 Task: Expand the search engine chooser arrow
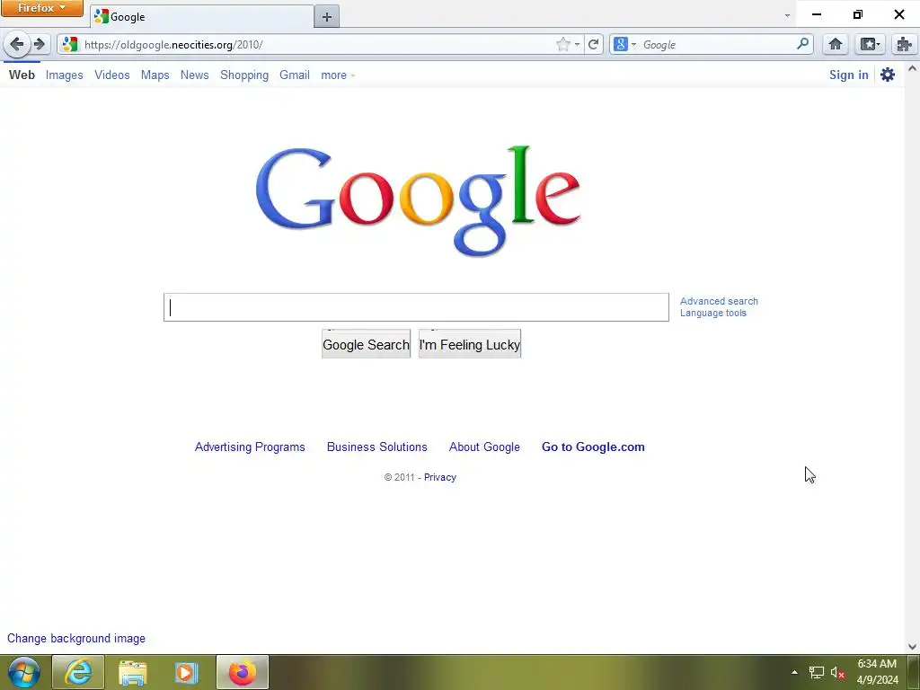pos(633,45)
